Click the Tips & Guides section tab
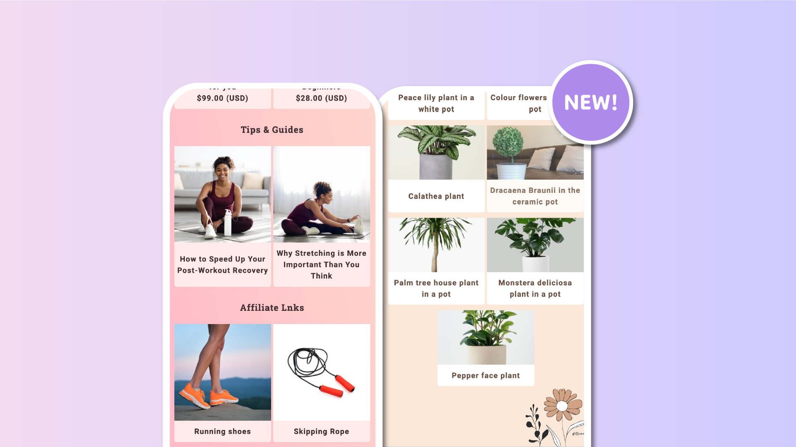This screenshot has width=796, height=447. point(272,130)
